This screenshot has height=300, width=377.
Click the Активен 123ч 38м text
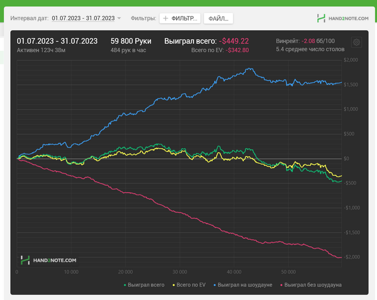tap(41, 50)
